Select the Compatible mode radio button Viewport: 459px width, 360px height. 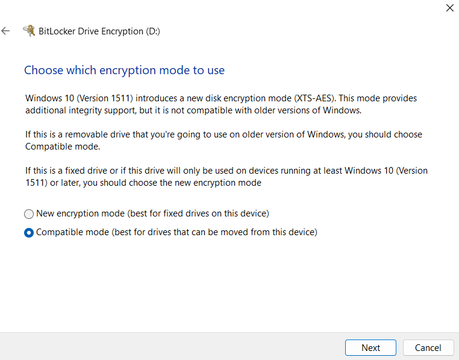pyautogui.click(x=29, y=233)
